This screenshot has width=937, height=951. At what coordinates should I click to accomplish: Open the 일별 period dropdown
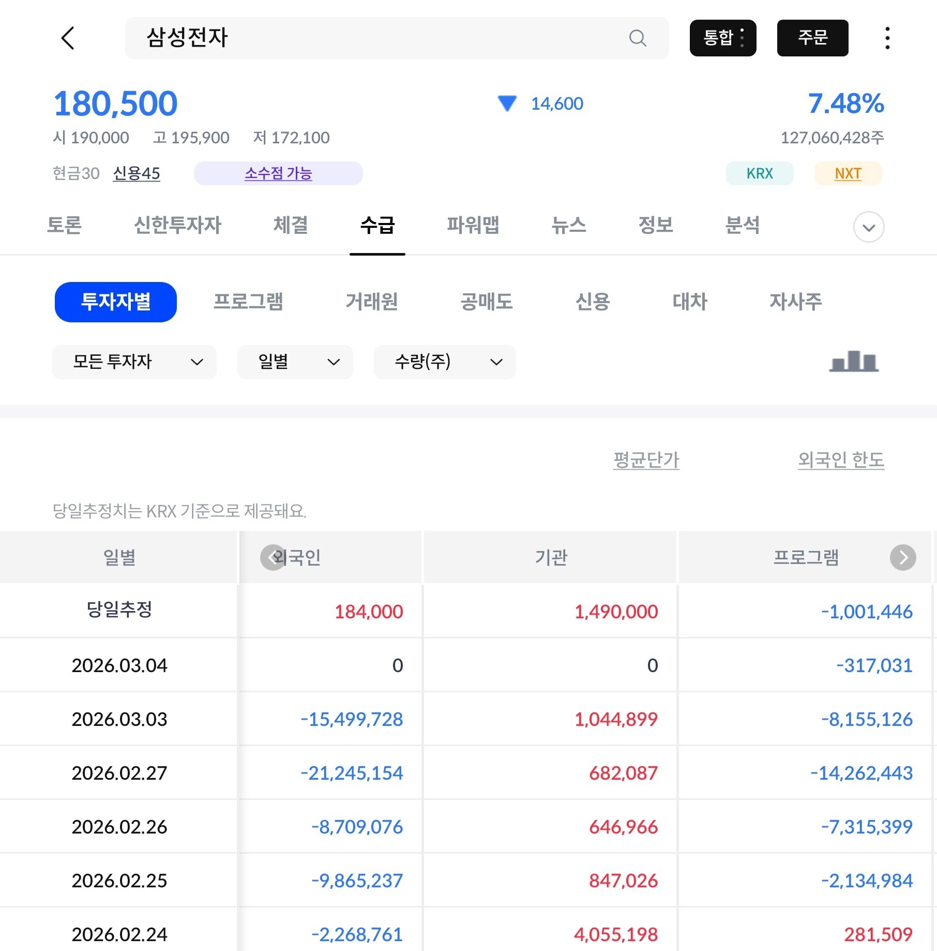click(295, 362)
